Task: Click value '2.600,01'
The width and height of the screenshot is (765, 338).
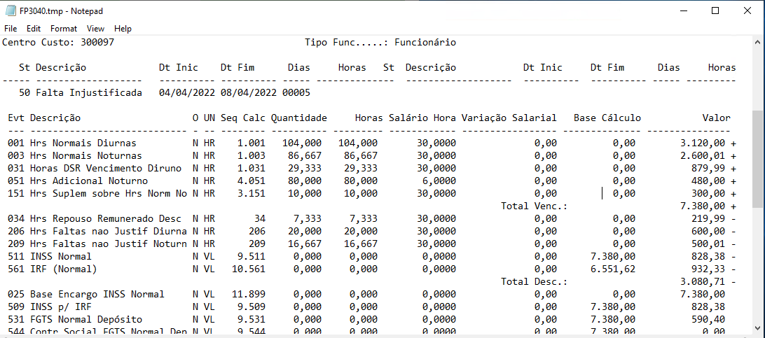Action: 702,156
